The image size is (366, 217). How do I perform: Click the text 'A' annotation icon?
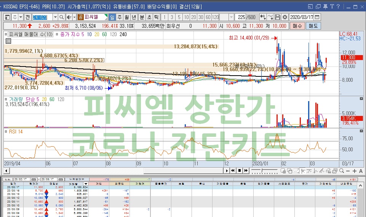[361, 171]
